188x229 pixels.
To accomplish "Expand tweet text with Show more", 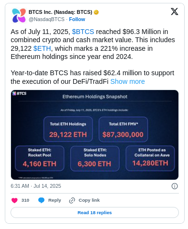I will (x=128, y=81).
